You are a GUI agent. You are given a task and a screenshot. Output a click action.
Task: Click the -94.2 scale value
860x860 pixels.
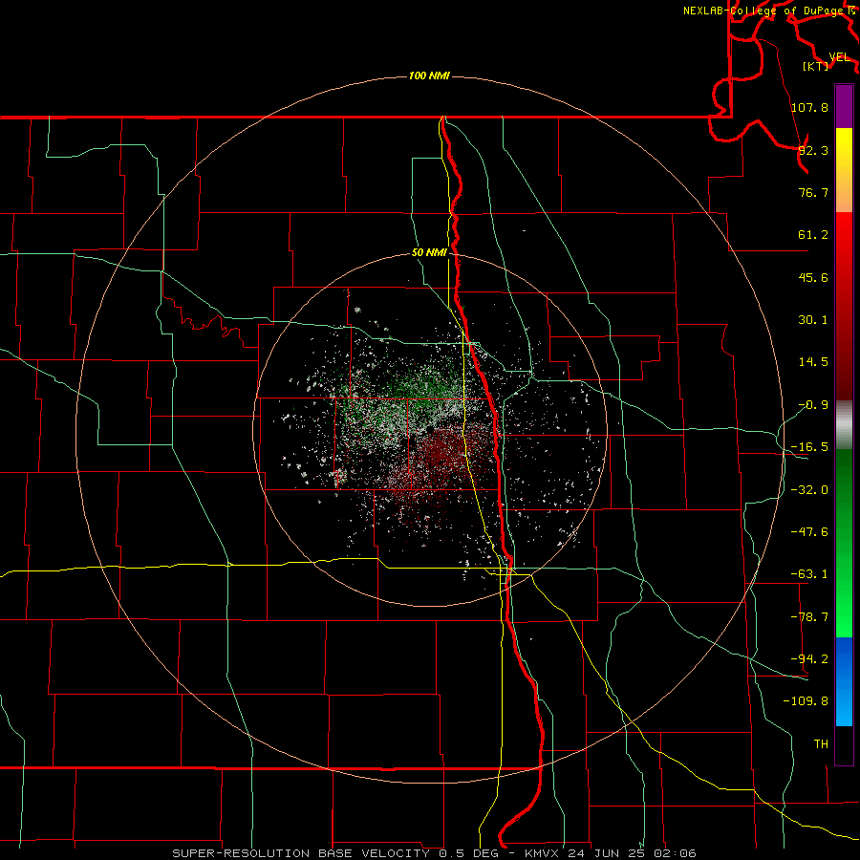pyautogui.click(x=809, y=658)
